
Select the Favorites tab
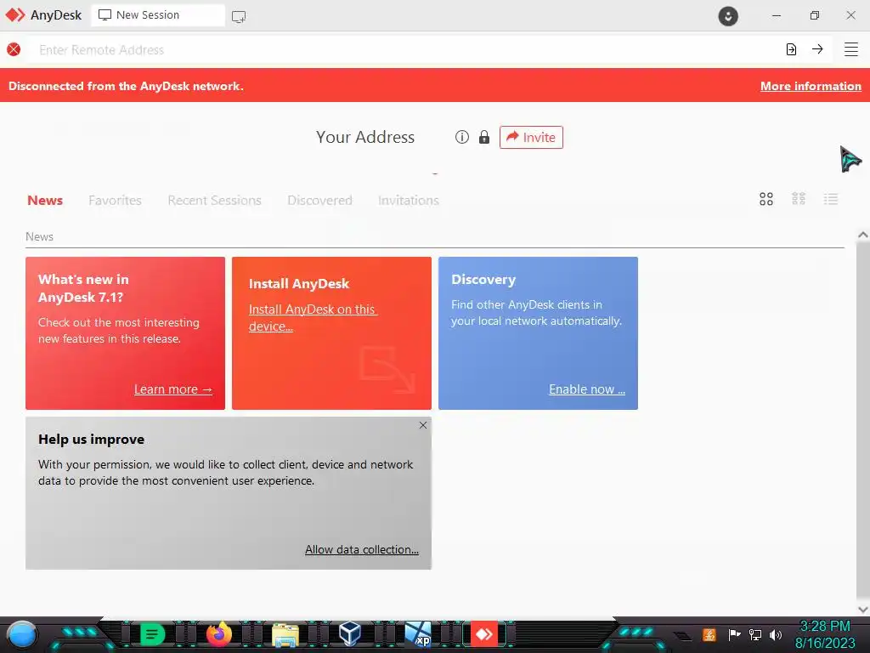coord(115,201)
